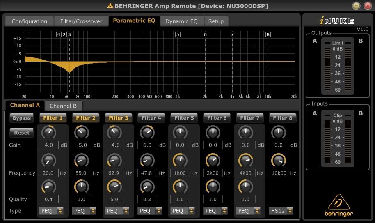The image size is (375, 223).
Task: Enable Filter 6
Action: pos(217,118)
